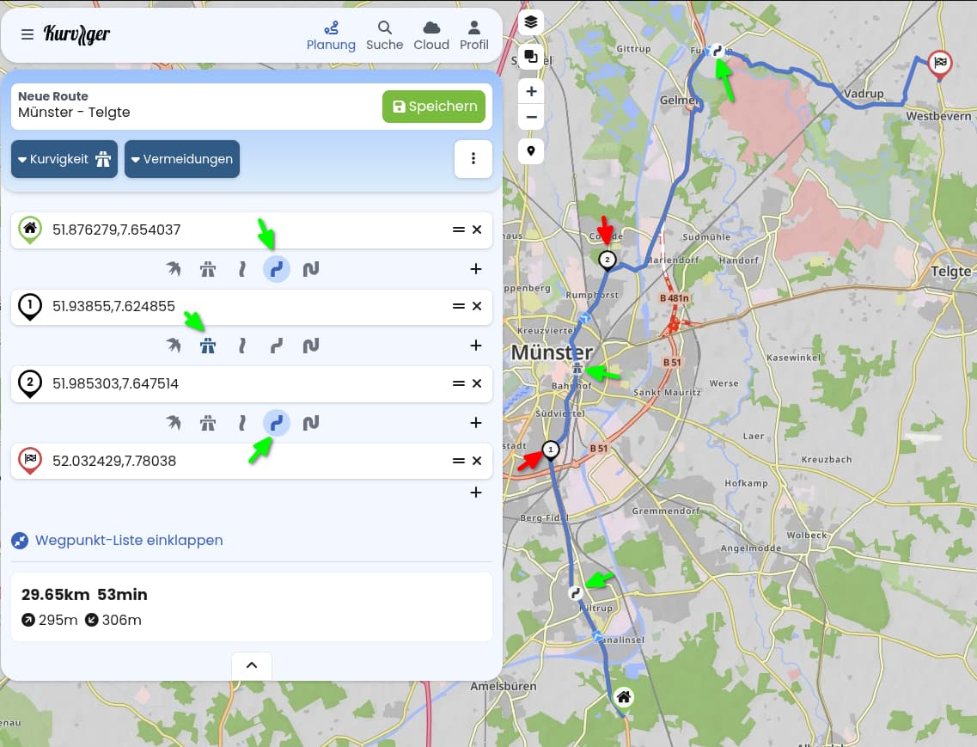Add a waypoint after the destination
Image resolution: width=977 pixels, height=747 pixels.
click(x=476, y=493)
